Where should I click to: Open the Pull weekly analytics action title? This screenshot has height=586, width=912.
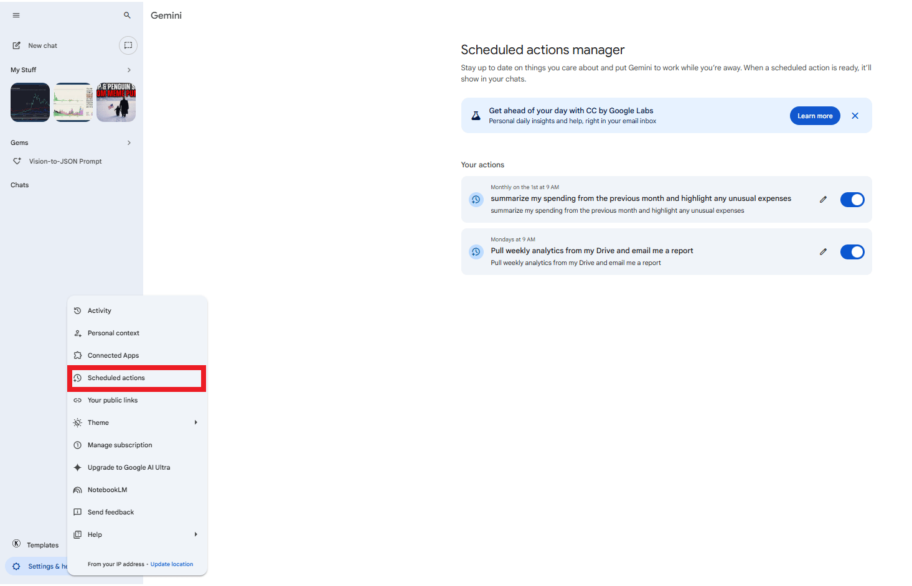pyautogui.click(x=591, y=251)
